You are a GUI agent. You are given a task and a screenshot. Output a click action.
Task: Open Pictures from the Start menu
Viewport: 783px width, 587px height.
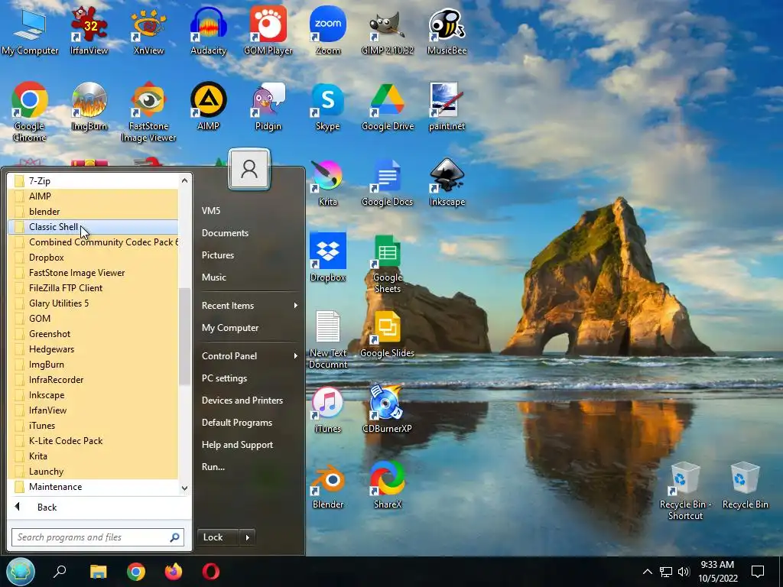(x=249, y=255)
